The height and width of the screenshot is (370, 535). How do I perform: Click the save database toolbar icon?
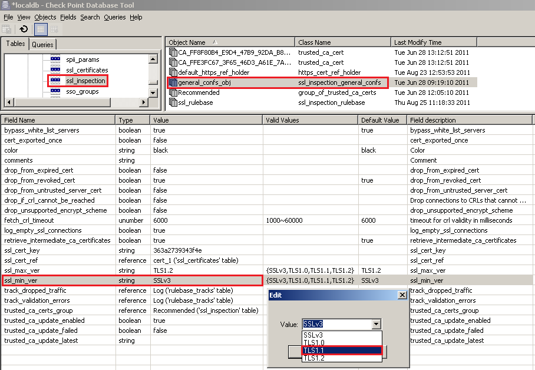click(7, 29)
